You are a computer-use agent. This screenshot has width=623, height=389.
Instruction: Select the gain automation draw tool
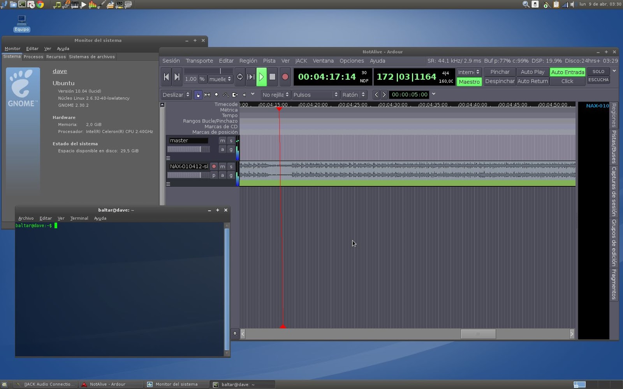tap(226, 95)
